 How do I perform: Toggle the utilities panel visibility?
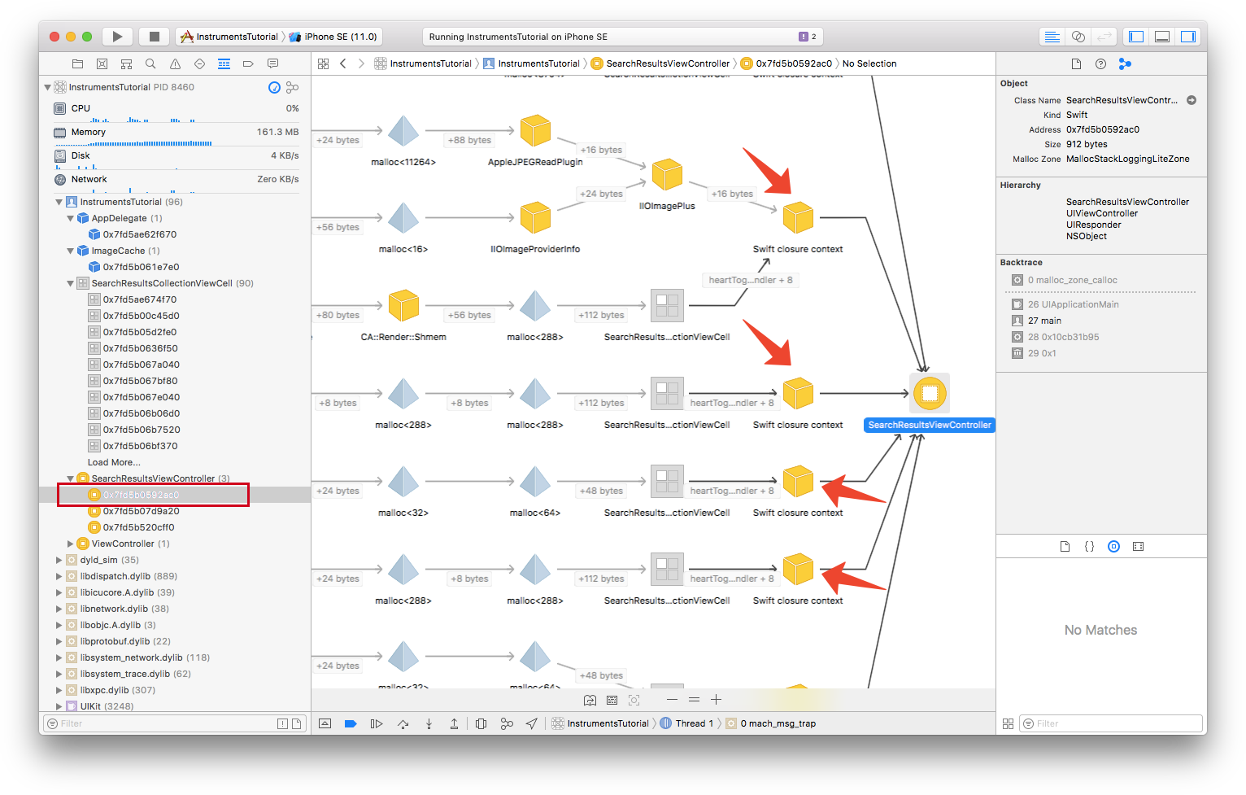[x=1188, y=37]
